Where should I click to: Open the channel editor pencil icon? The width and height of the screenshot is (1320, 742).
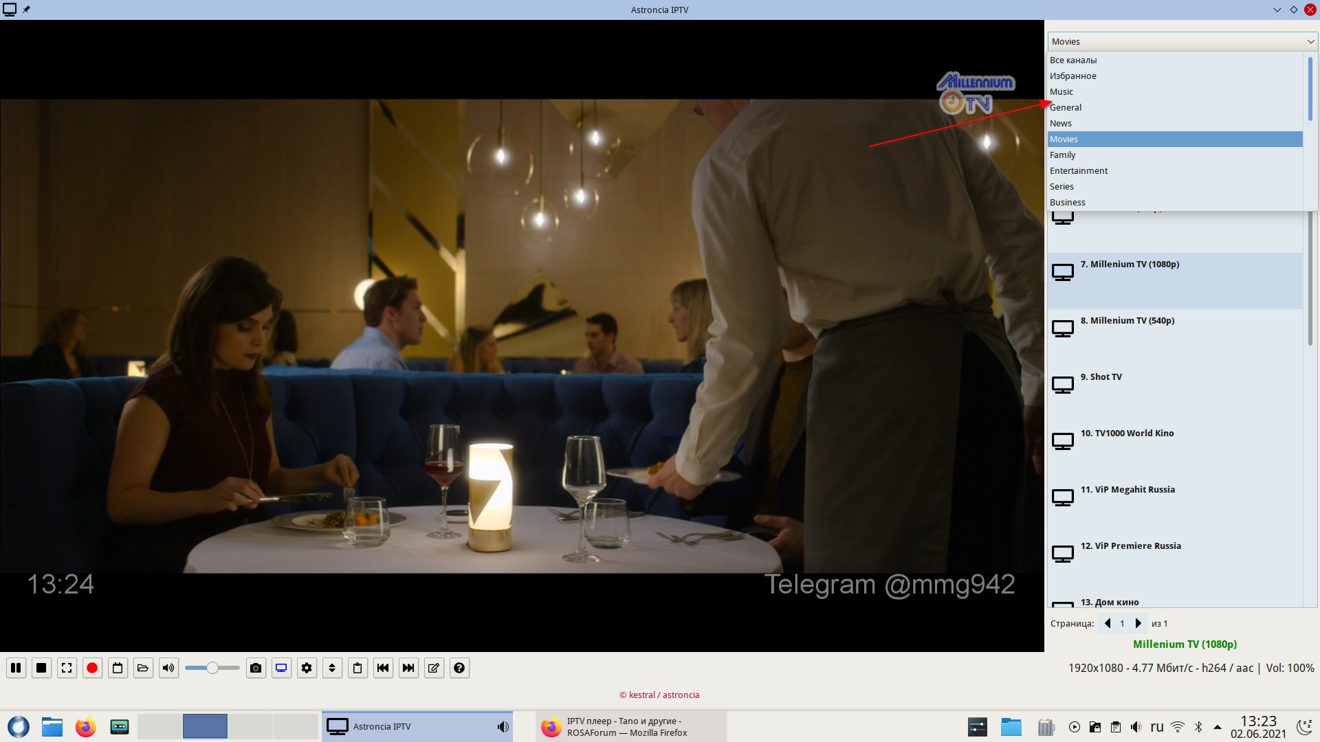point(434,668)
